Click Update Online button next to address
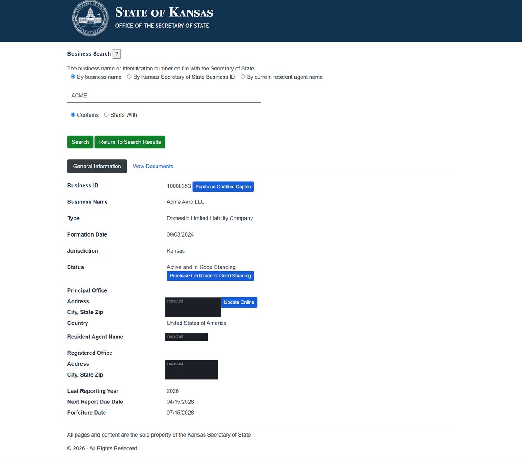The image size is (522, 460). [x=239, y=303]
